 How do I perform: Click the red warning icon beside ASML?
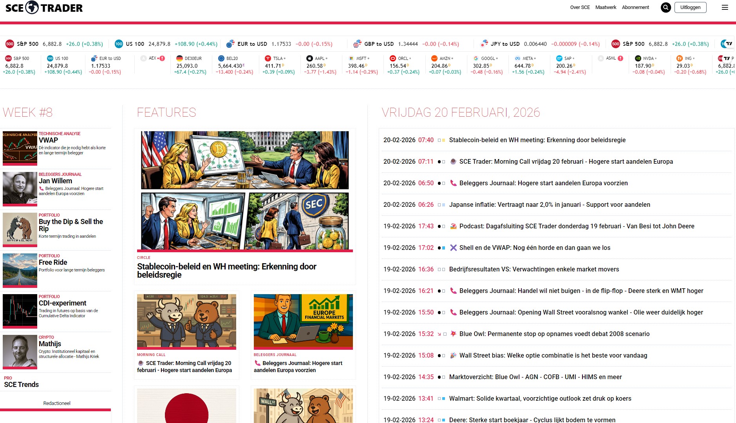coord(620,58)
